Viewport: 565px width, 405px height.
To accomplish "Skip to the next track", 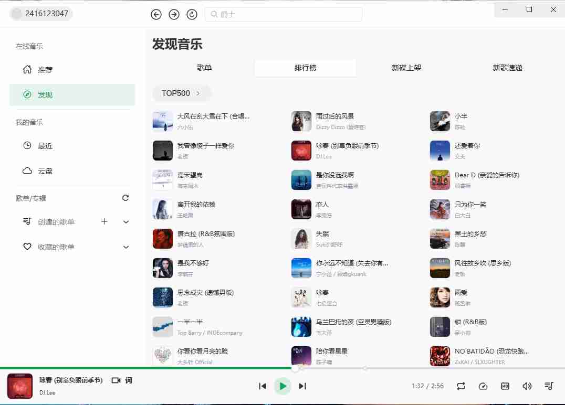I will pyautogui.click(x=302, y=386).
